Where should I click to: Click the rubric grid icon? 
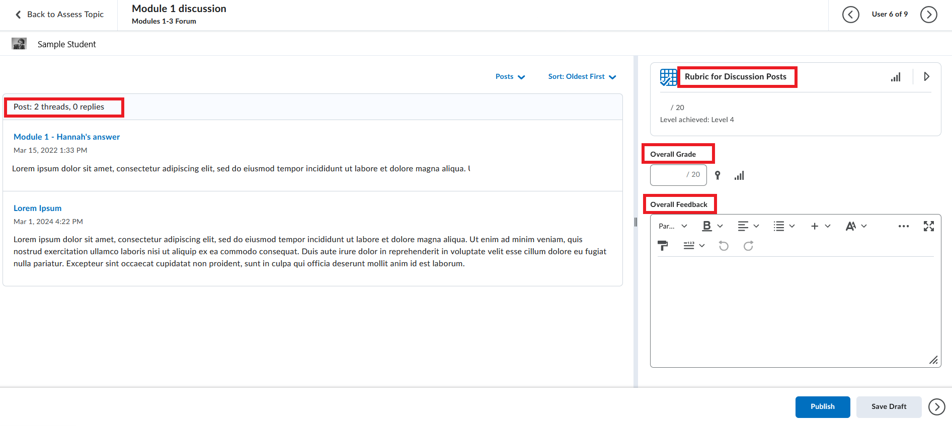coord(668,77)
